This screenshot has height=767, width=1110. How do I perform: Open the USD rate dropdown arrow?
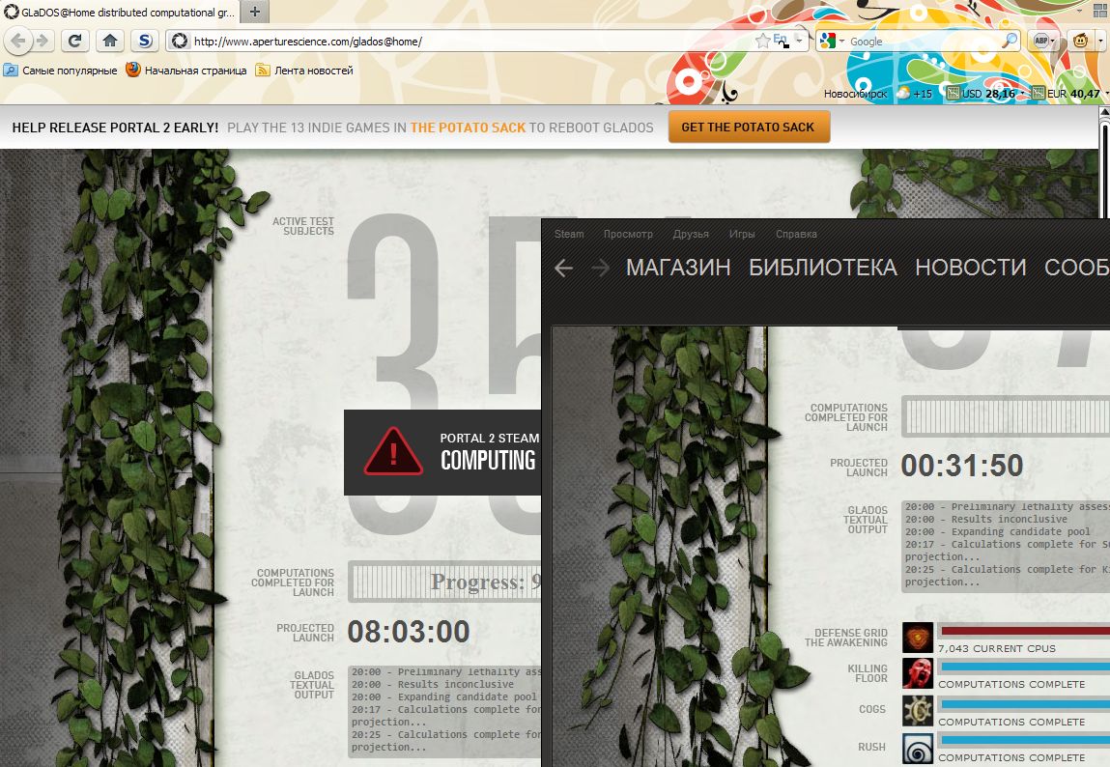tap(1022, 93)
